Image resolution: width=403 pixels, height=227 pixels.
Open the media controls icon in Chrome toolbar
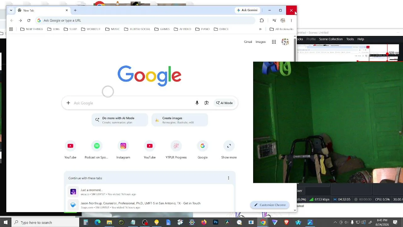(x=274, y=20)
